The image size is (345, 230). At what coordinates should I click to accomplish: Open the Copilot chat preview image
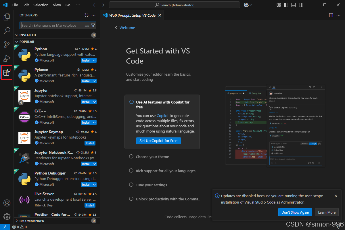click(275, 126)
